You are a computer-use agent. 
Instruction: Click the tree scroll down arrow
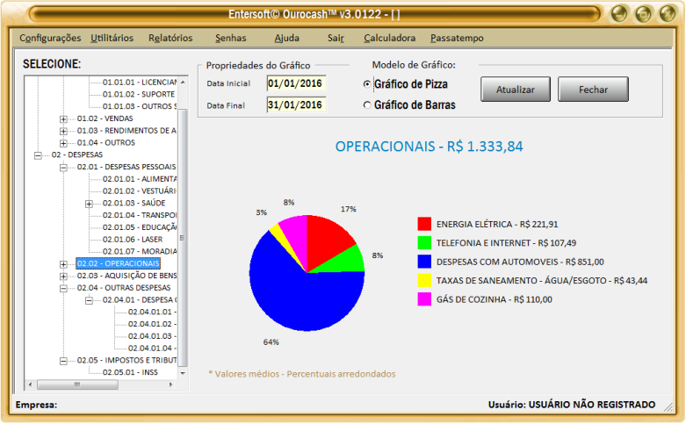(x=183, y=373)
